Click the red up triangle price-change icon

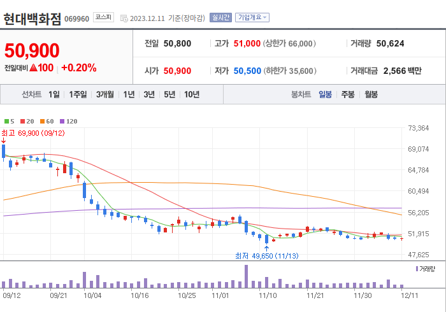click(x=33, y=67)
